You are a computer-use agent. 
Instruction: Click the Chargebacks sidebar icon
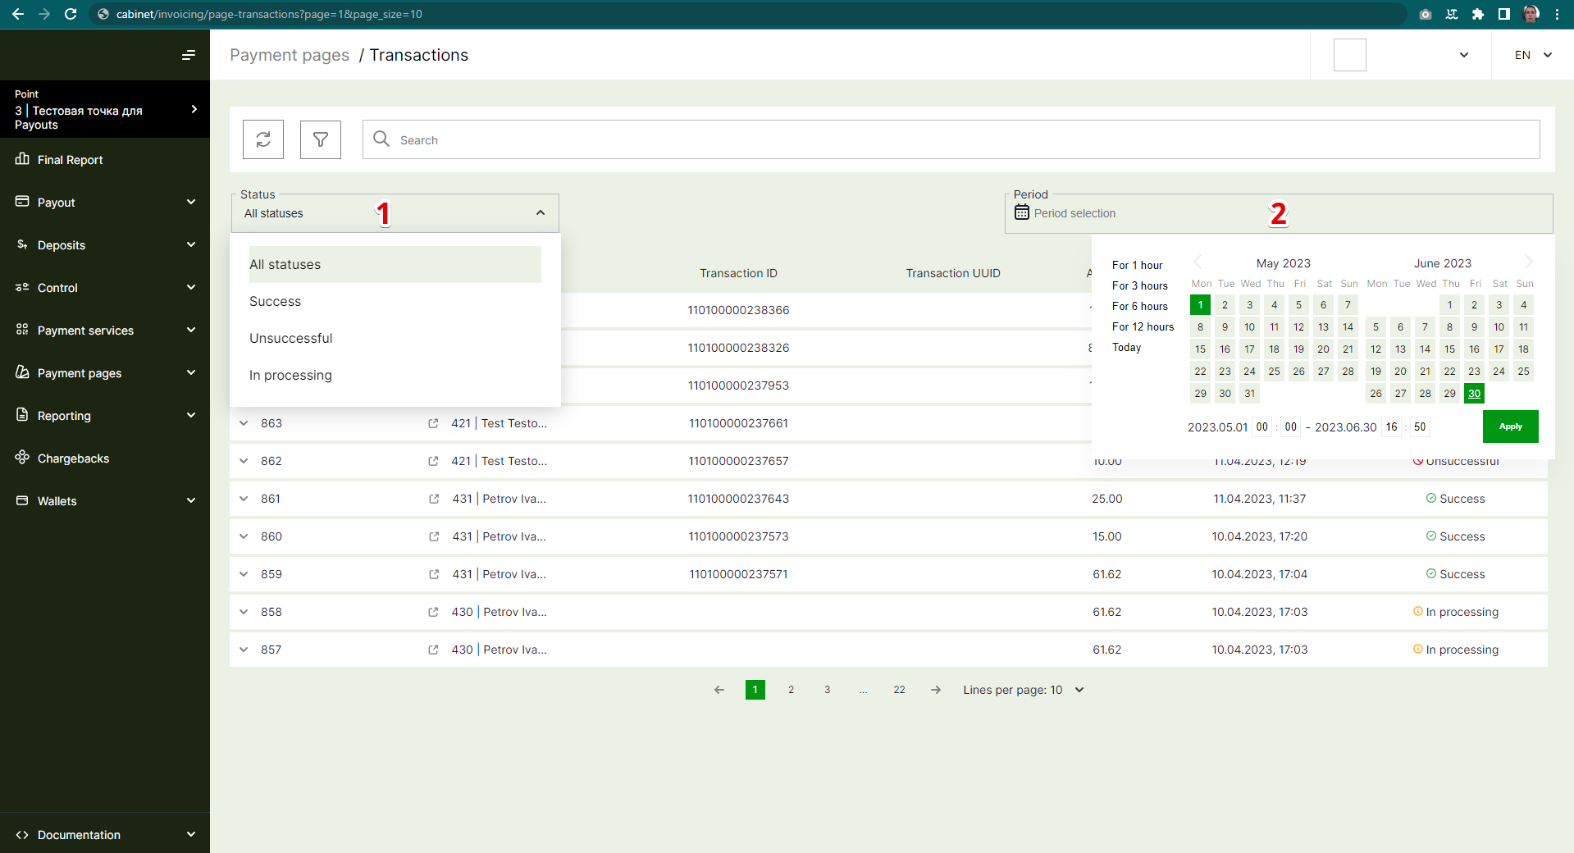click(x=22, y=458)
